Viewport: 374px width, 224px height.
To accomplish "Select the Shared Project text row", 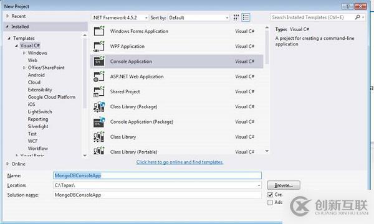I will pos(125,91).
